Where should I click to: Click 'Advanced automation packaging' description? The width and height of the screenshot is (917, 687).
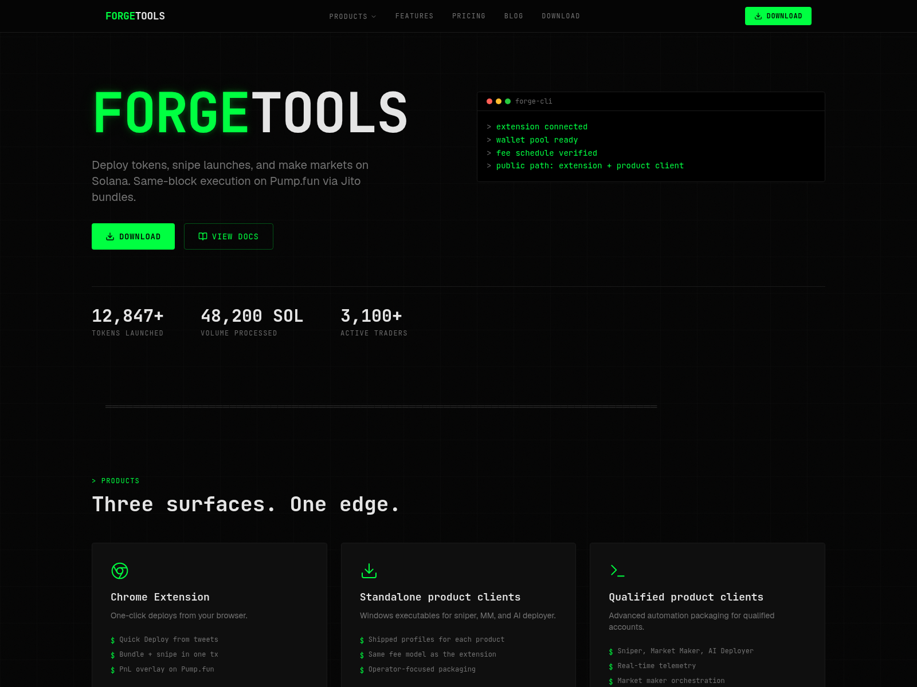(x=691, y=621)
